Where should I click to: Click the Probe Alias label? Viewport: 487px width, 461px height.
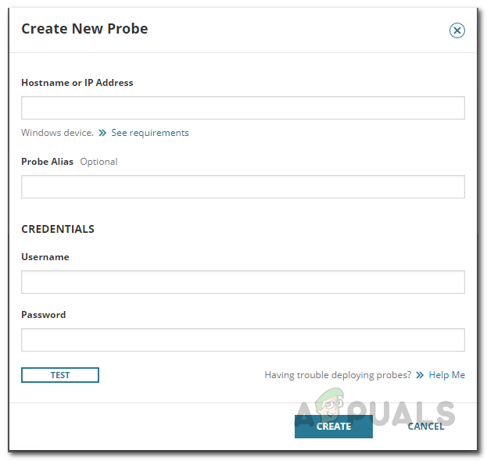point(48,162)
